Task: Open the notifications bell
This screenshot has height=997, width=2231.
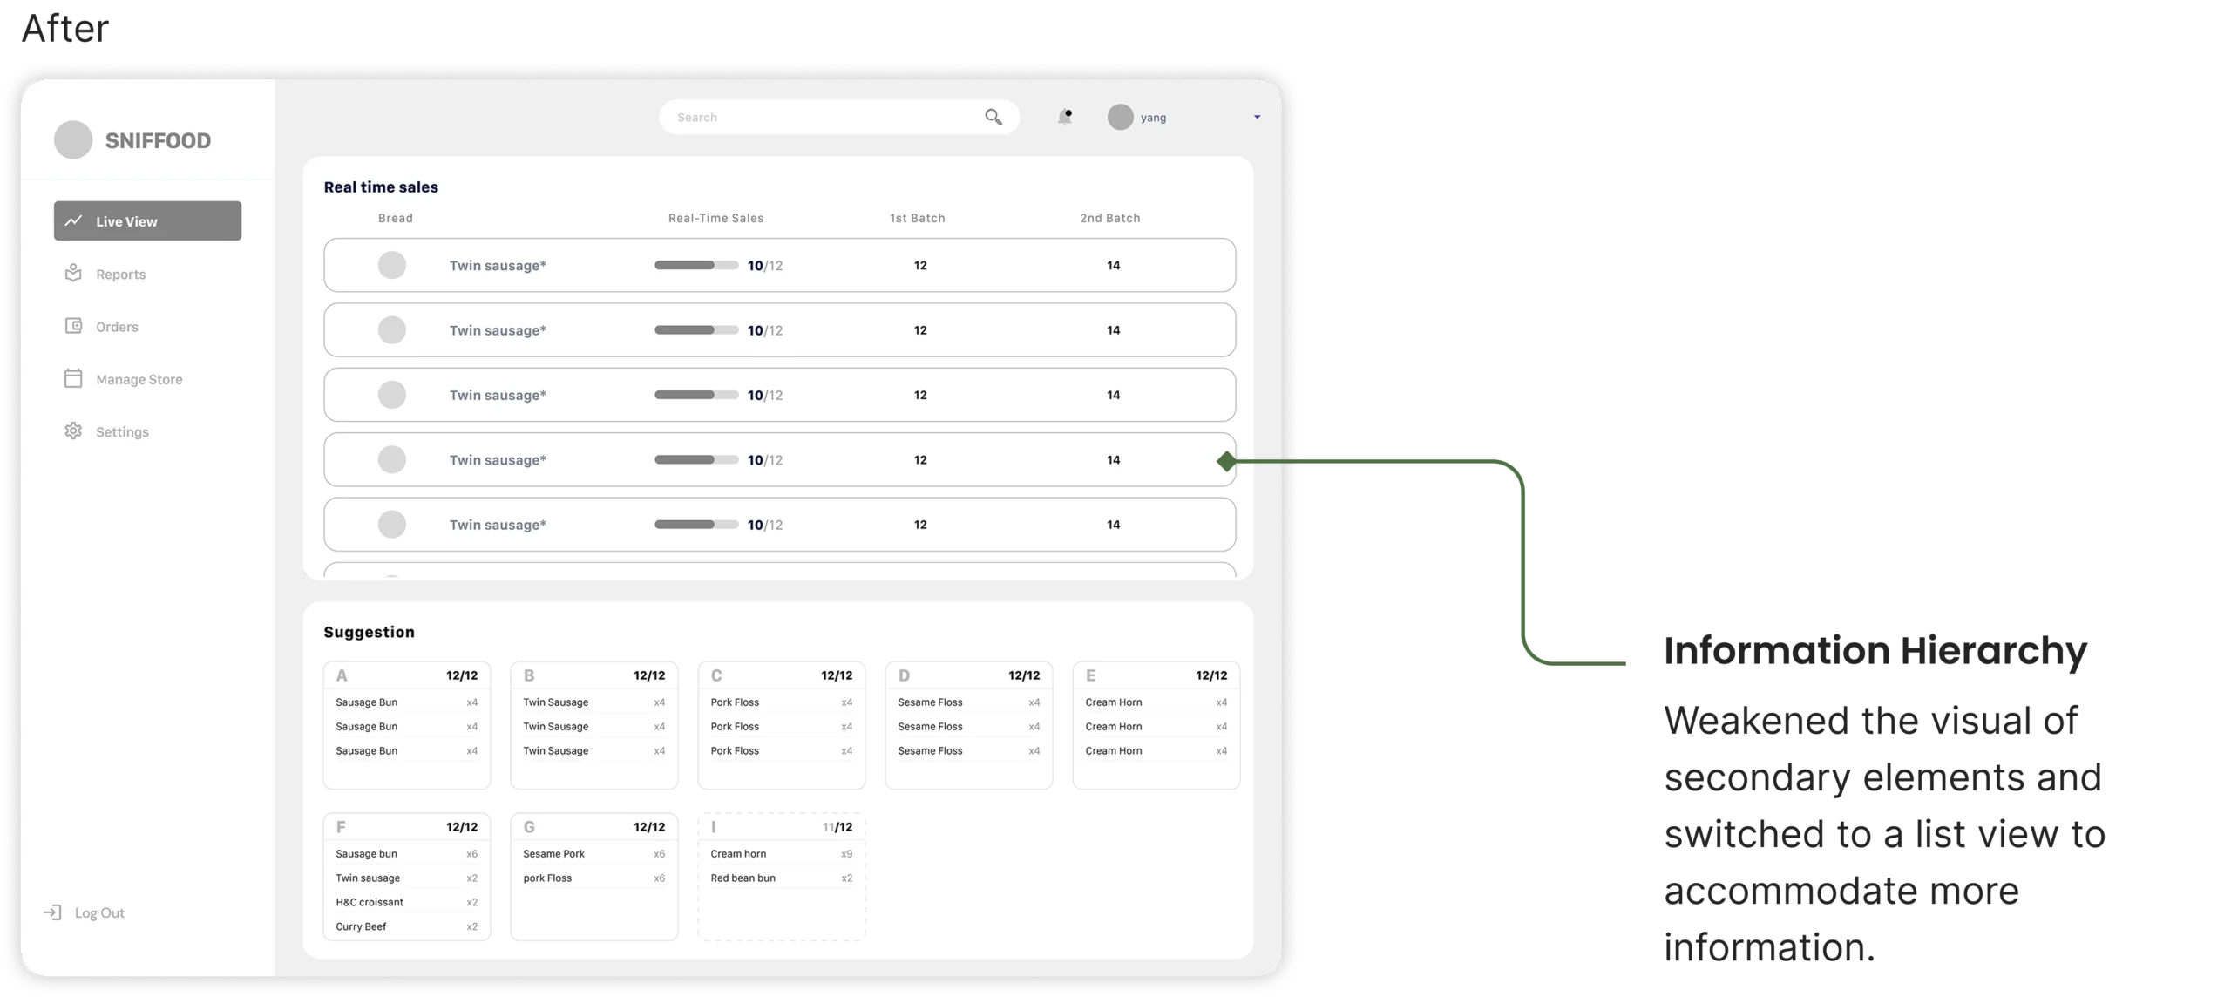Action: click(x=1064, y=117)
